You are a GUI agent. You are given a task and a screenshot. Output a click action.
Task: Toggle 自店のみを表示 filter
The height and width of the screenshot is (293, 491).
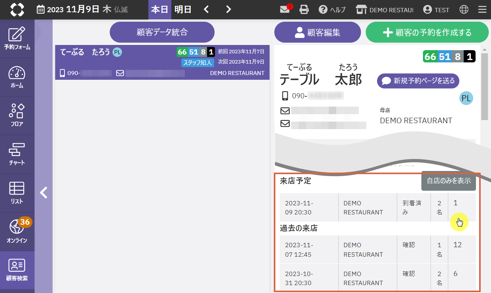(448, 181)
